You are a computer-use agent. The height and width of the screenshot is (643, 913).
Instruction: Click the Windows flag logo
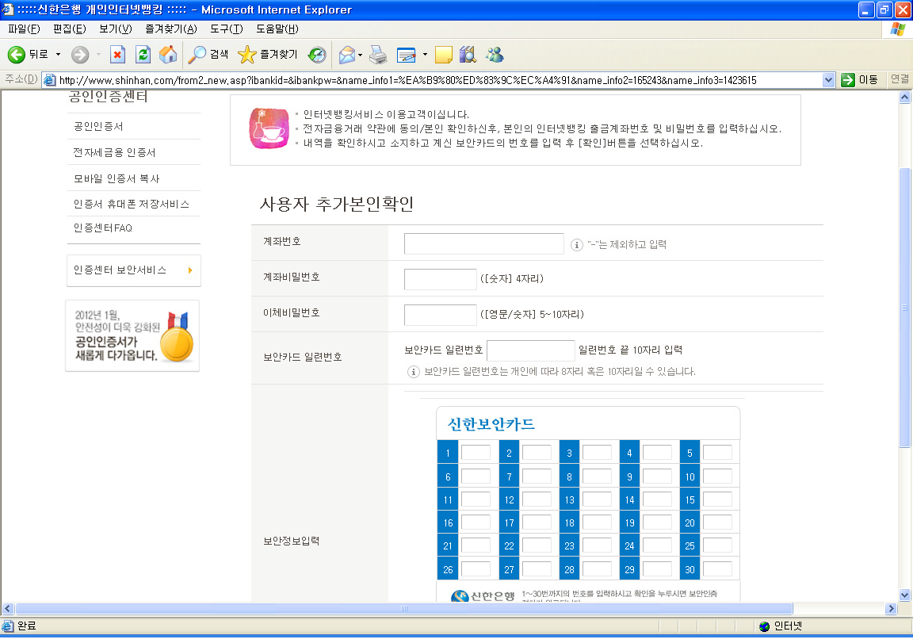[898, 29]
